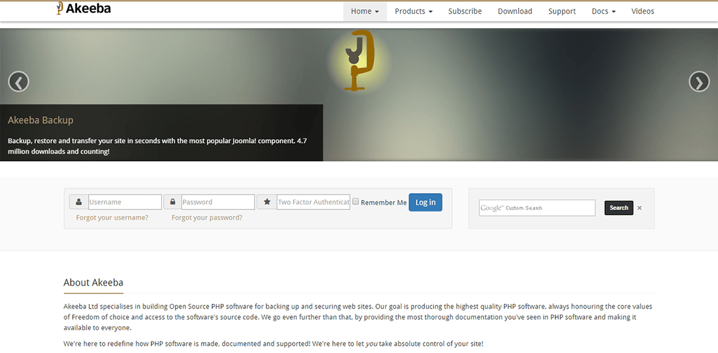Open the Videos page

tap(643, 12)
